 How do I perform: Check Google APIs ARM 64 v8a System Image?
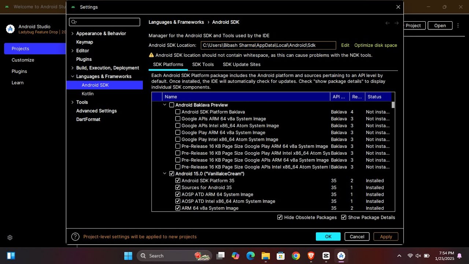pyautogui.click(x=178, y=119)
